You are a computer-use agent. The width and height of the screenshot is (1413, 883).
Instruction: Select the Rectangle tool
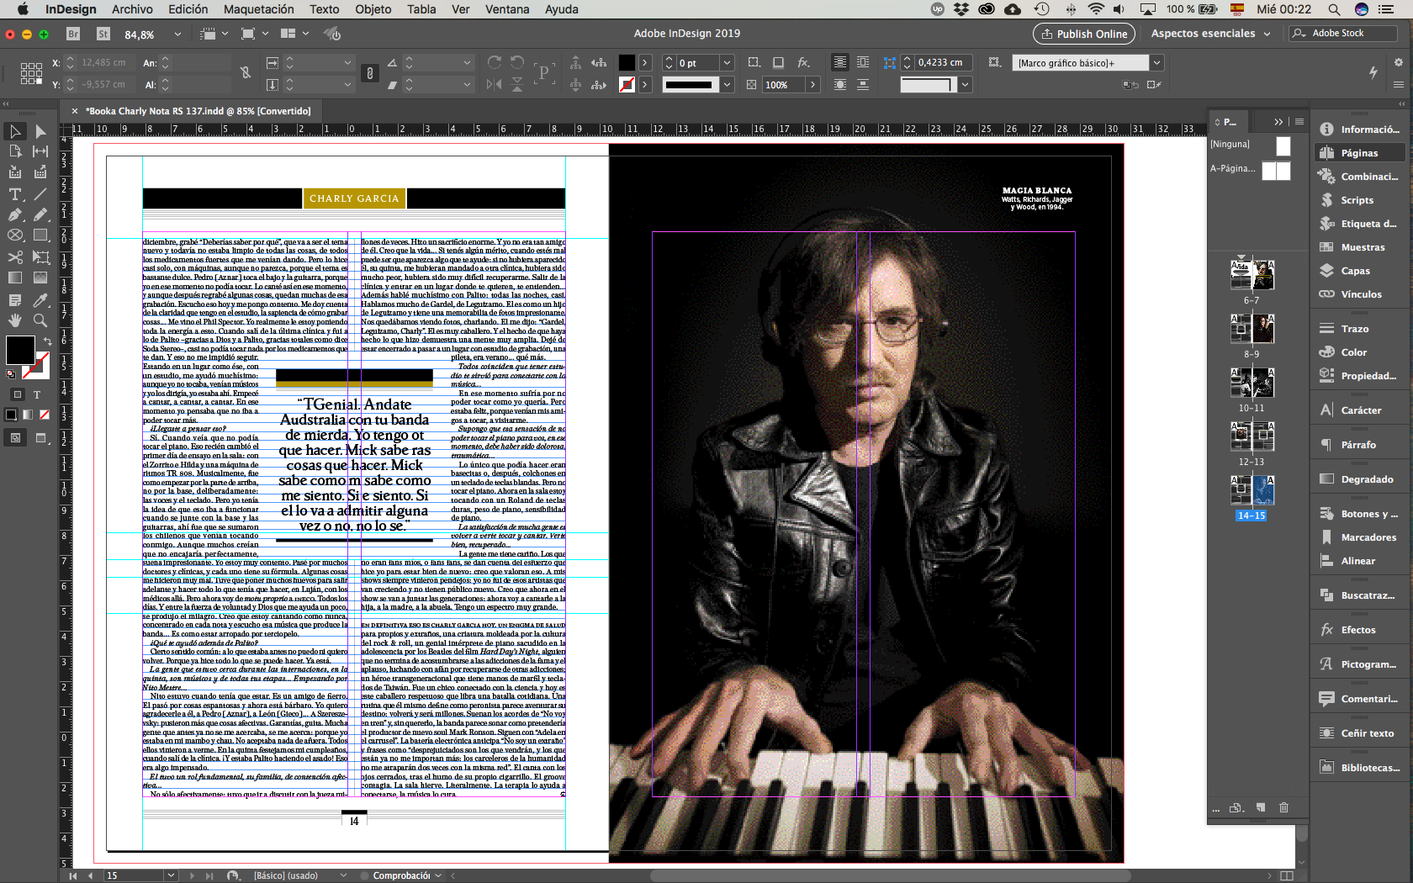pos(40,235)
